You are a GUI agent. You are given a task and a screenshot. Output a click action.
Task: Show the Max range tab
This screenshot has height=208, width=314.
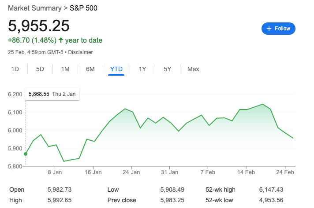pyautogui.click(x=193, y=69)
